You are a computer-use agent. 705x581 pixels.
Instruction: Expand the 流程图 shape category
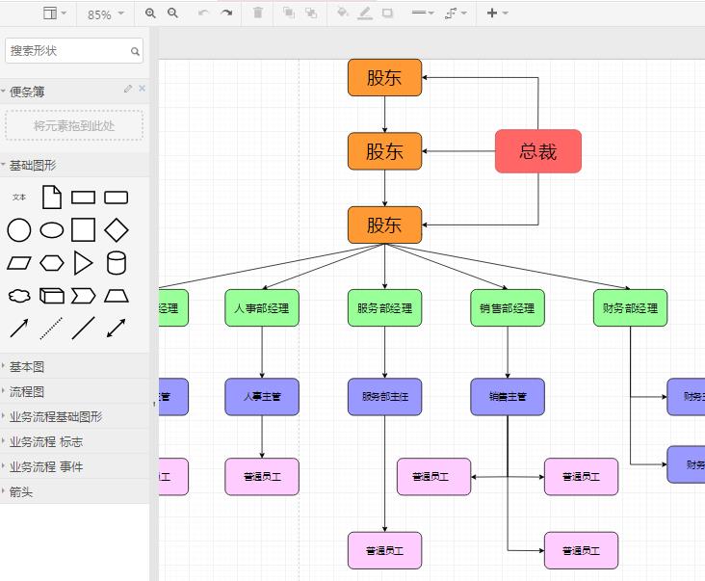27,392
